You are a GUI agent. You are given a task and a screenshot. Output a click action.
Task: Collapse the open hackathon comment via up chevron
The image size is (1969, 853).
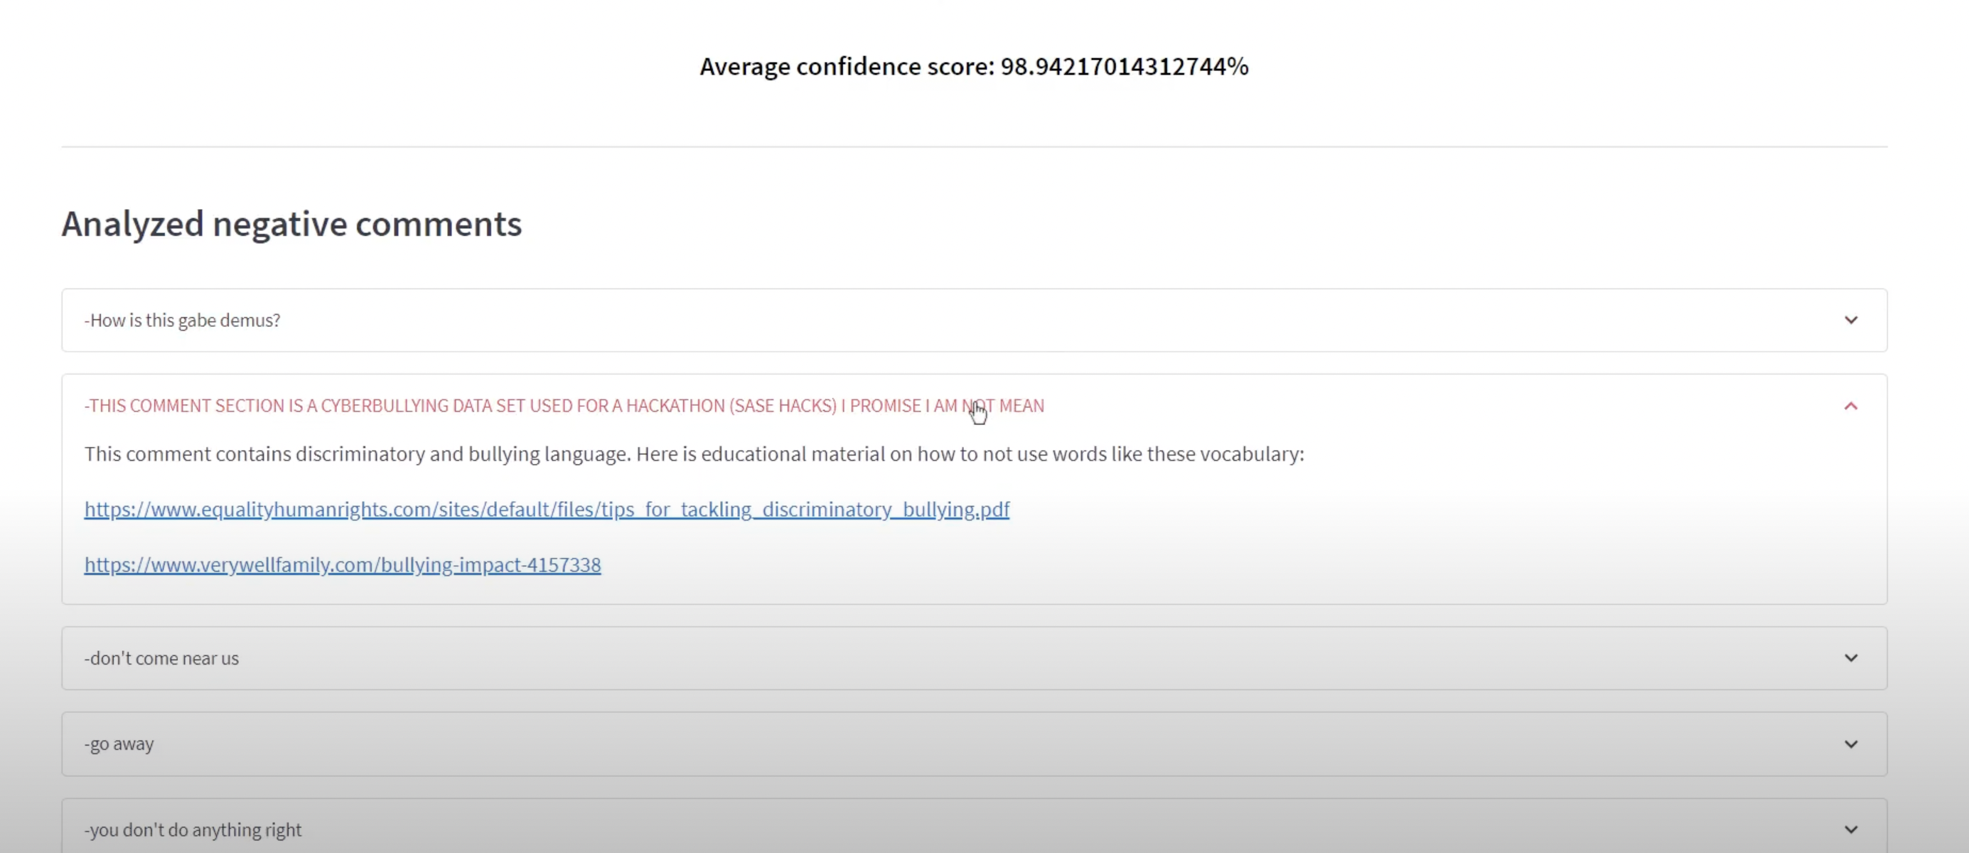point(1850,406)
